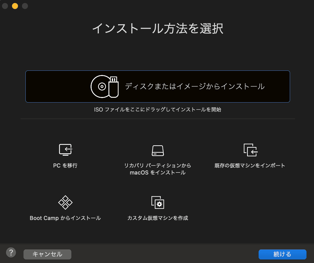
Task: Select the "PC を移行" option
Action: pos(65,165)
